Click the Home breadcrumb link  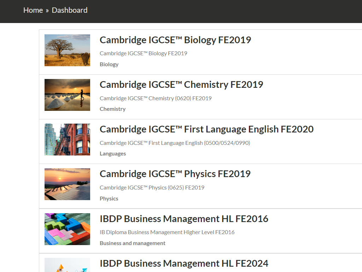(33, 10)
